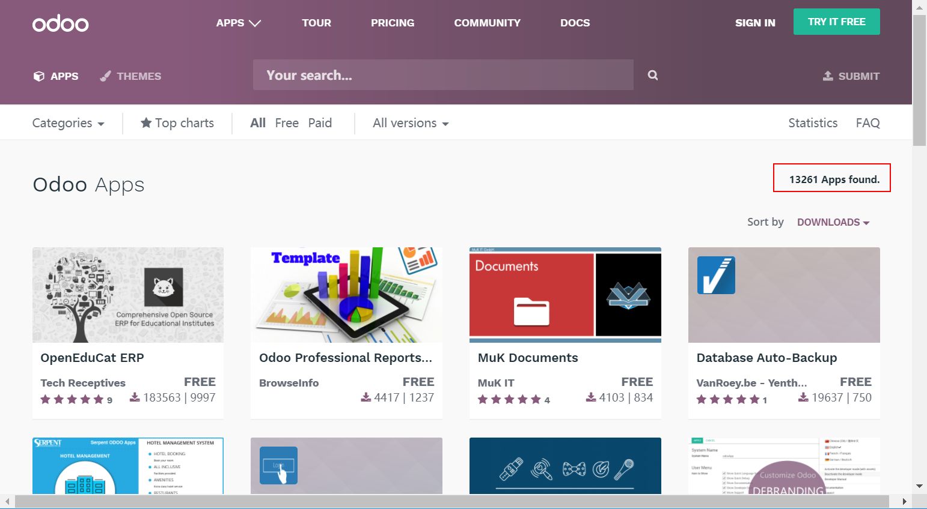Click the SUBMIT link label

(859, 76)
